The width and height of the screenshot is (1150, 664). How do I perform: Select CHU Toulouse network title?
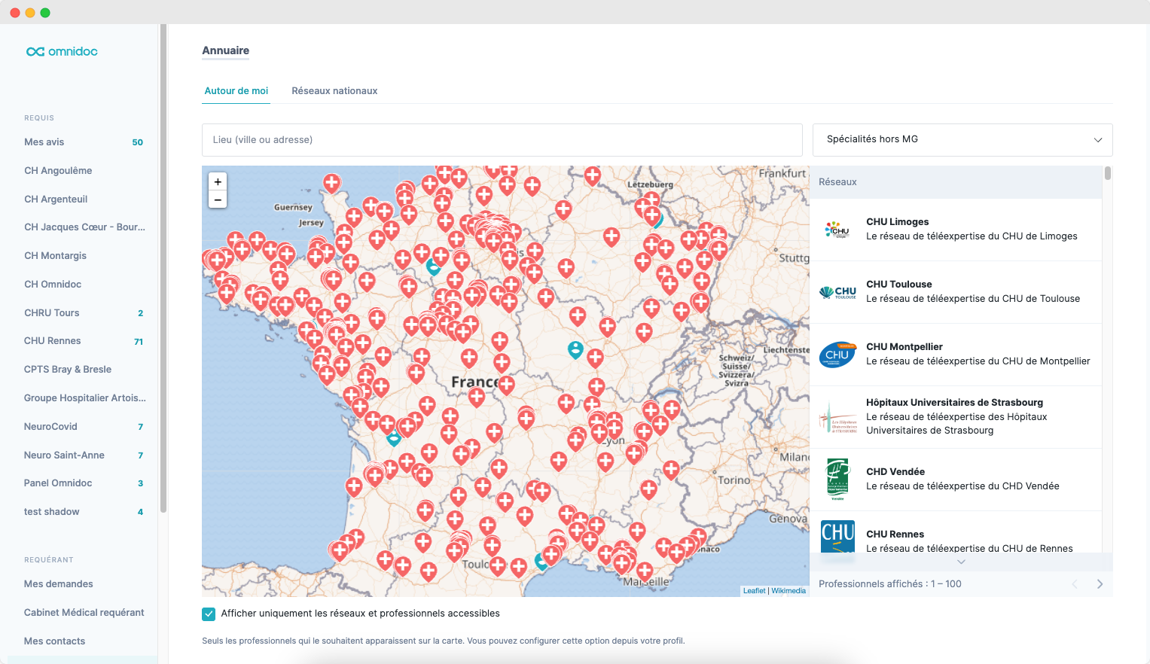[899, 285]
